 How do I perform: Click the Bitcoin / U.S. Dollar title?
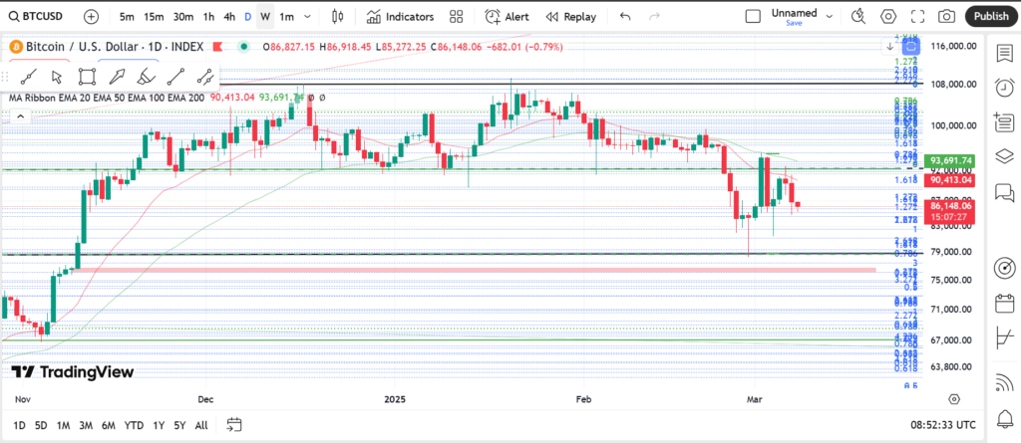(x=115, y=47)
